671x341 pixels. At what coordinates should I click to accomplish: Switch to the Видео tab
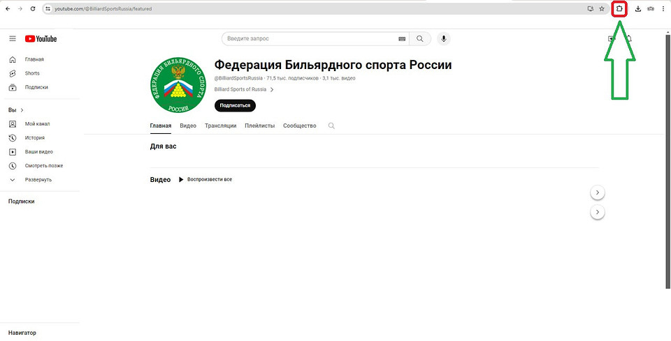[188, 126]
